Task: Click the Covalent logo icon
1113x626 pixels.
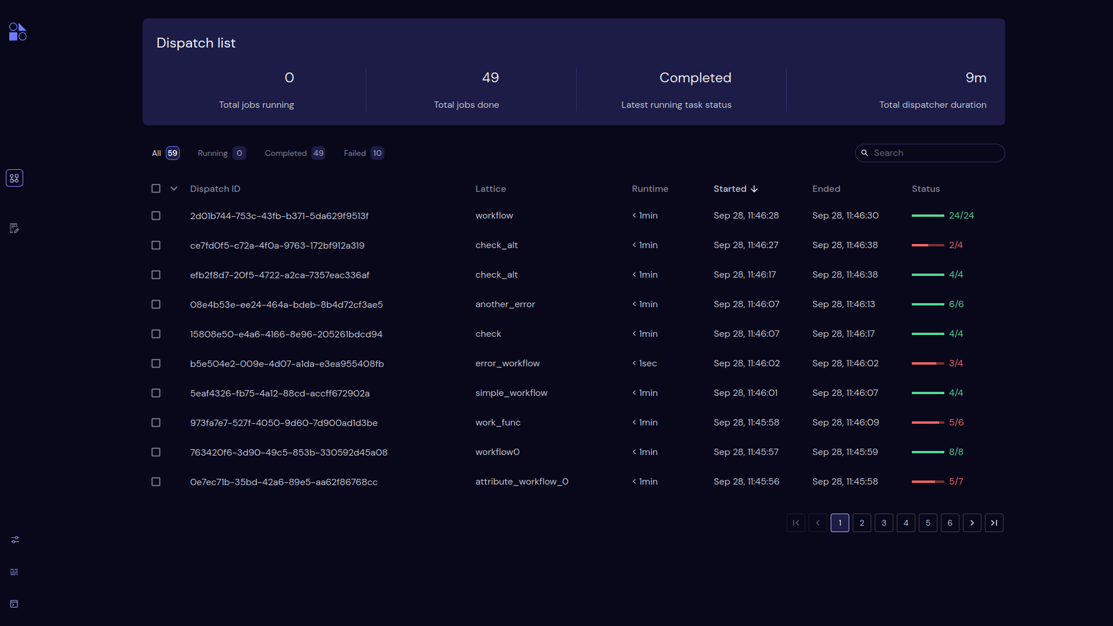Action: click(18, 32)
